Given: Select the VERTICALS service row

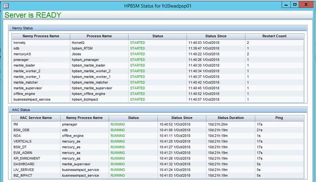Looking at the screenshot, I should tap(158, 141).
